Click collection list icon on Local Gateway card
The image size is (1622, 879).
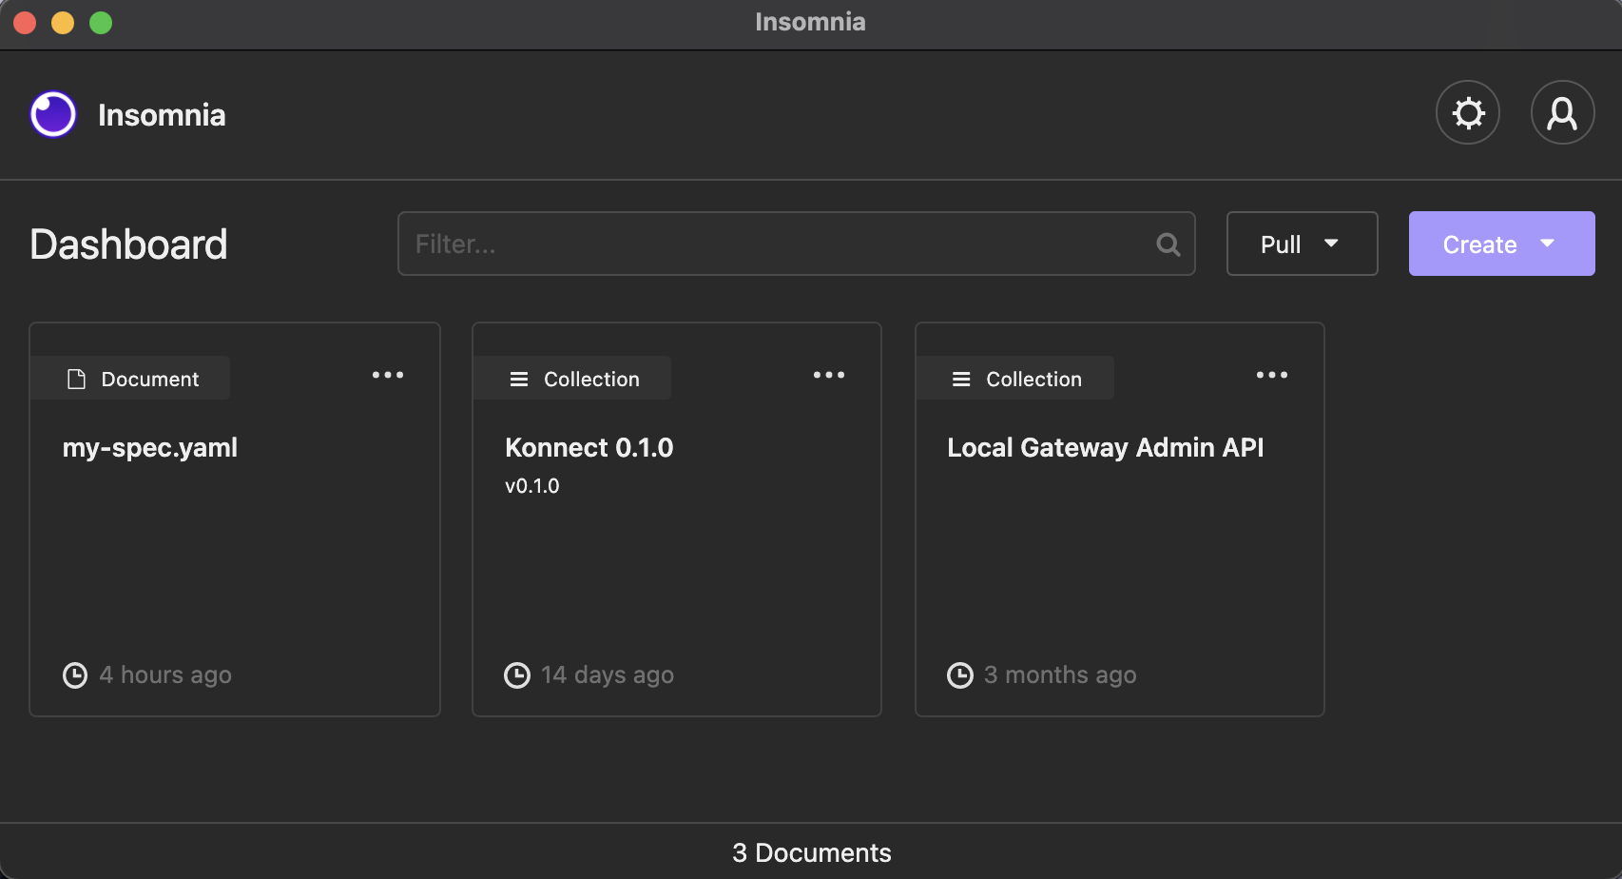pos(961,380)
